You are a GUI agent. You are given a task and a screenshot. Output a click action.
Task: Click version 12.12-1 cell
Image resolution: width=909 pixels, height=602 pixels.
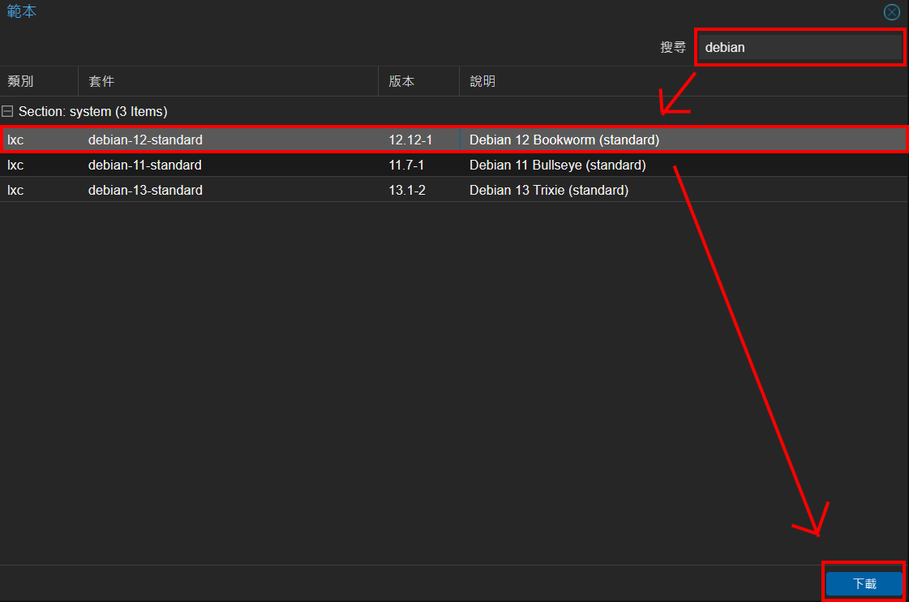coord(410,140)
